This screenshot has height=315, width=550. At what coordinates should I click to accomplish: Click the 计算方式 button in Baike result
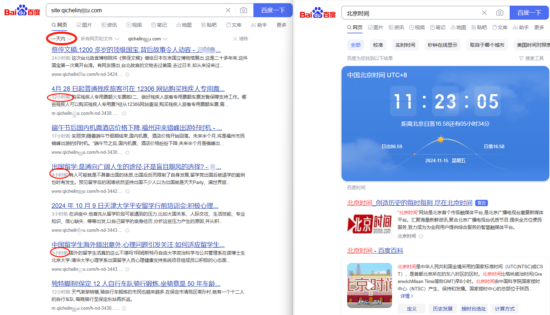[505, 309]
